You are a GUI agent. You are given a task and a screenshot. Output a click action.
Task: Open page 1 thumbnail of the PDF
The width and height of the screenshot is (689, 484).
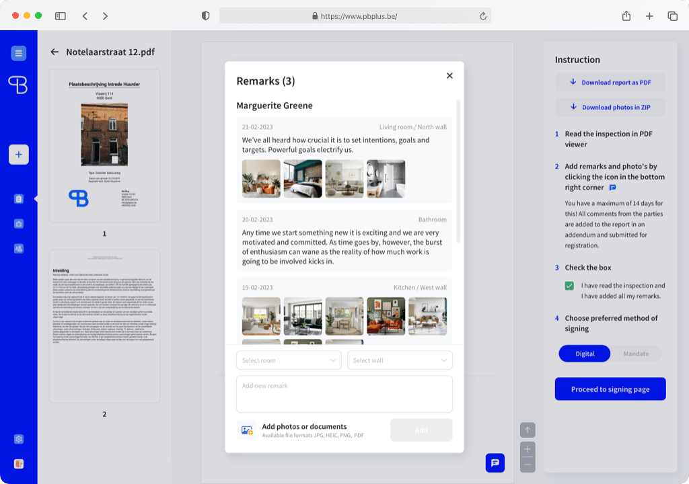click(x=104, y=146)
